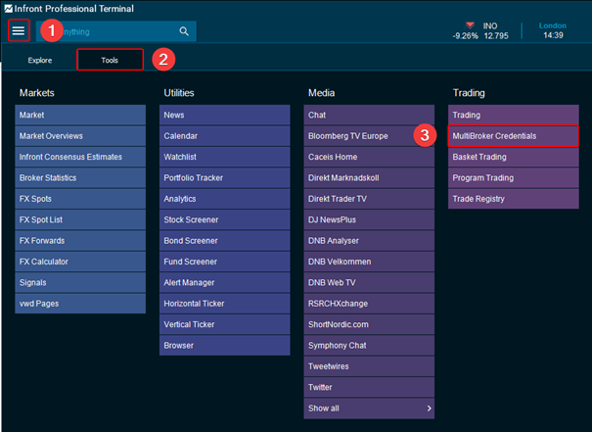Open Broker Statistics
This screenshot has width=592, height=432.
[x=80, y=178]
